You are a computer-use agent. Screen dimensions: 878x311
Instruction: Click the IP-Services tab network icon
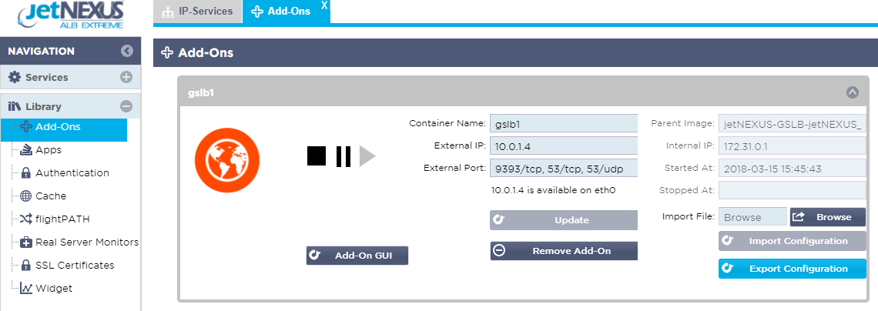(x=166, y=12)
